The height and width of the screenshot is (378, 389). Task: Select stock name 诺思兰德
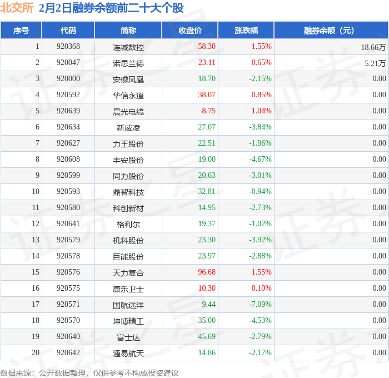[128, 63]
